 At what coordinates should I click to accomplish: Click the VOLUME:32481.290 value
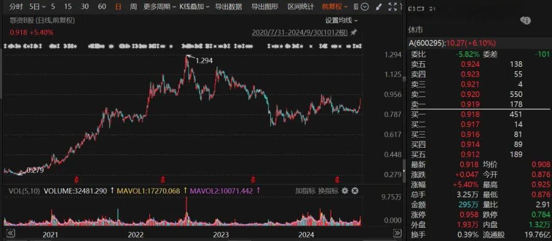[75, 190]
